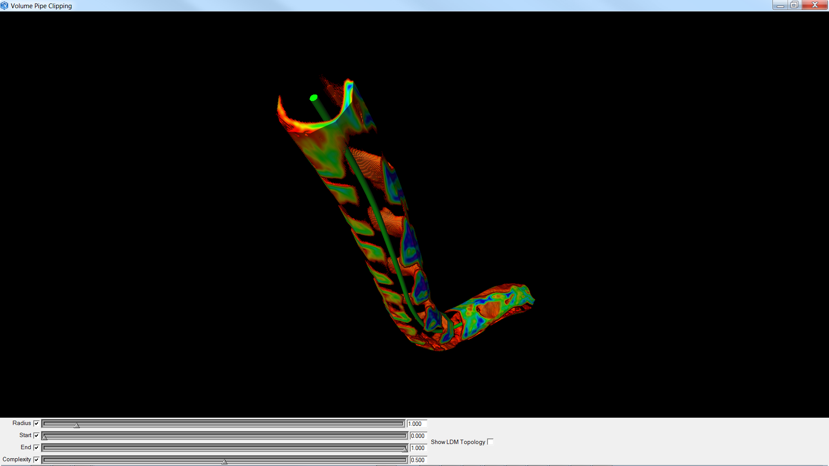Click the Complexity slider handle
Viewport: 829px width, 466px height.
tap(225, 461)
